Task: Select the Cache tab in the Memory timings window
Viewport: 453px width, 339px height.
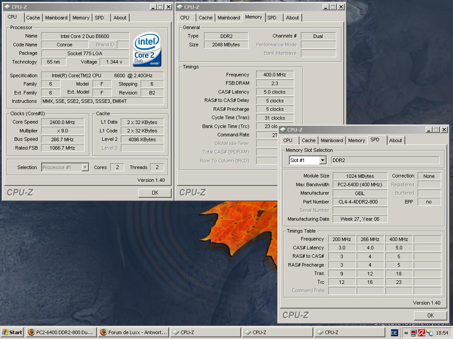Action: click(205, 18)
